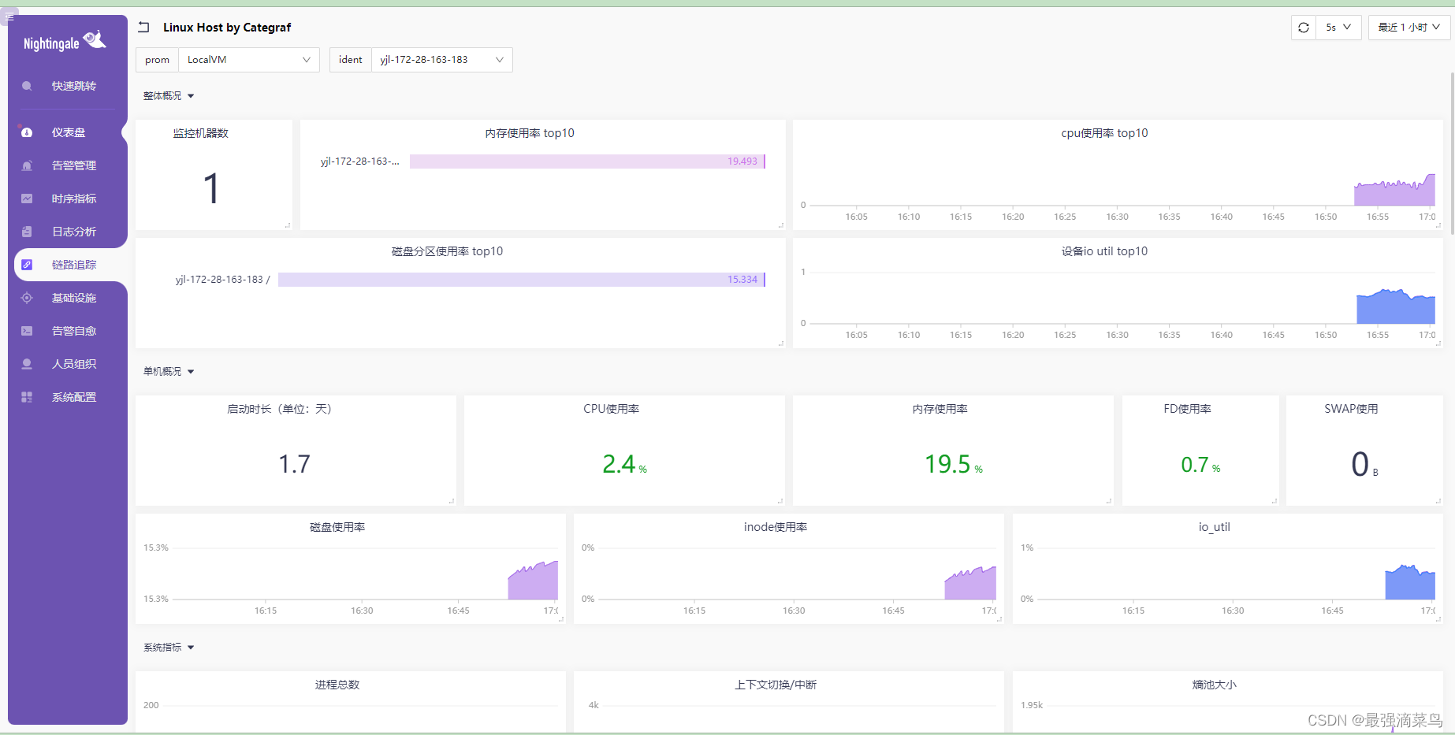Click the 进程总数 panel title
This screenshot has width=1455, height=735.
pos(337,685)
